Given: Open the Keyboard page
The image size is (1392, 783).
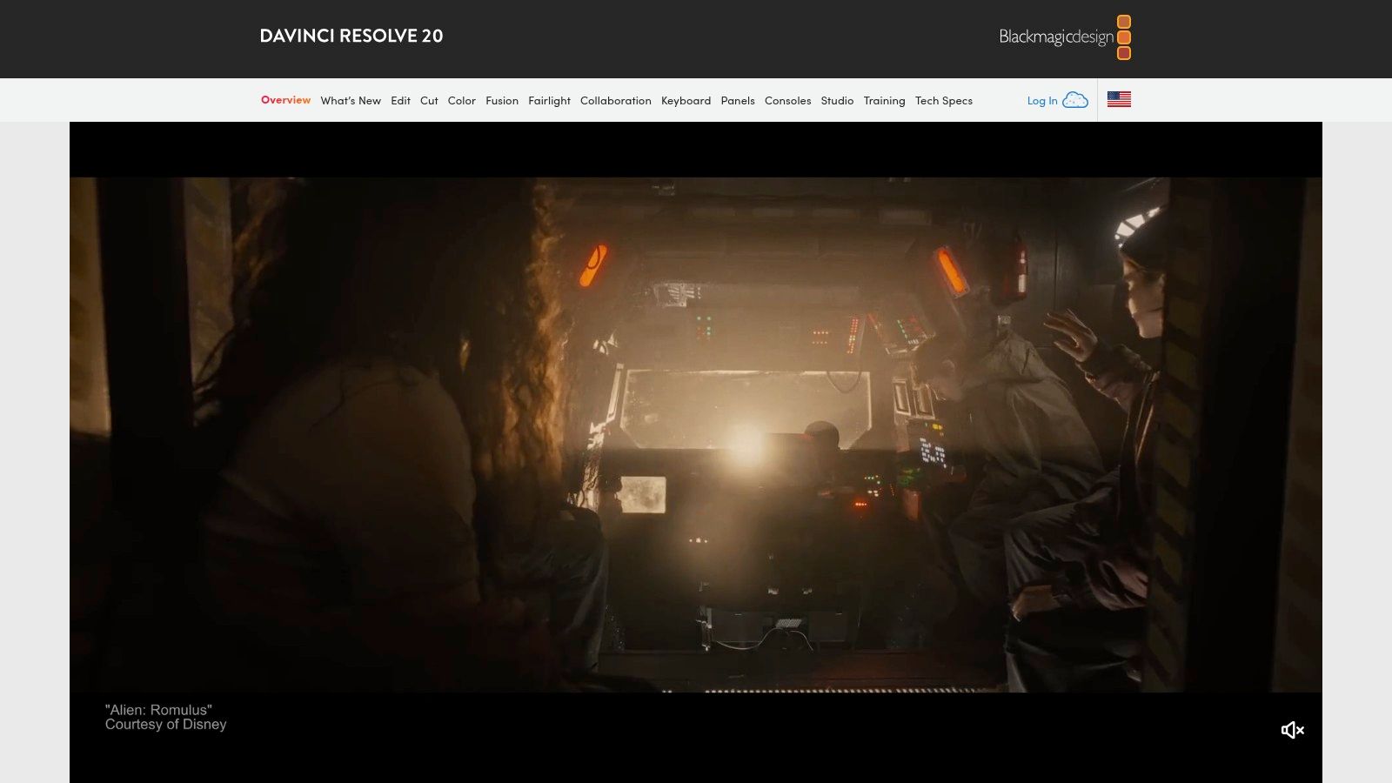Looking at the screenshot, I should coord(686,101).
